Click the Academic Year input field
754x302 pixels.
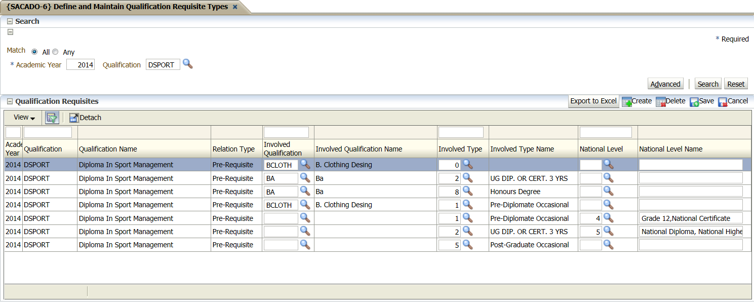pos(81,65)
